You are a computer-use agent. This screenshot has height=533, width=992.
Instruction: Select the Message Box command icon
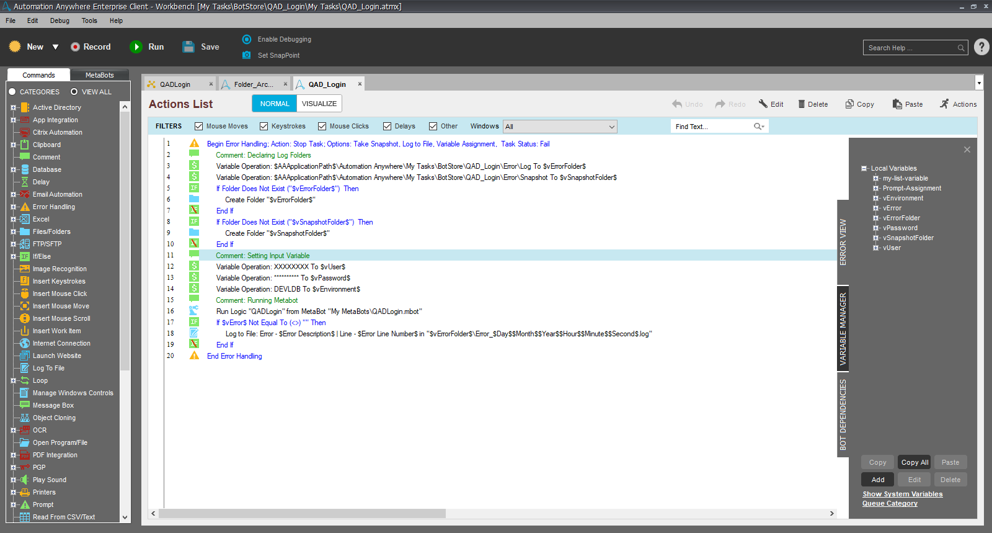tap(25, 405)
